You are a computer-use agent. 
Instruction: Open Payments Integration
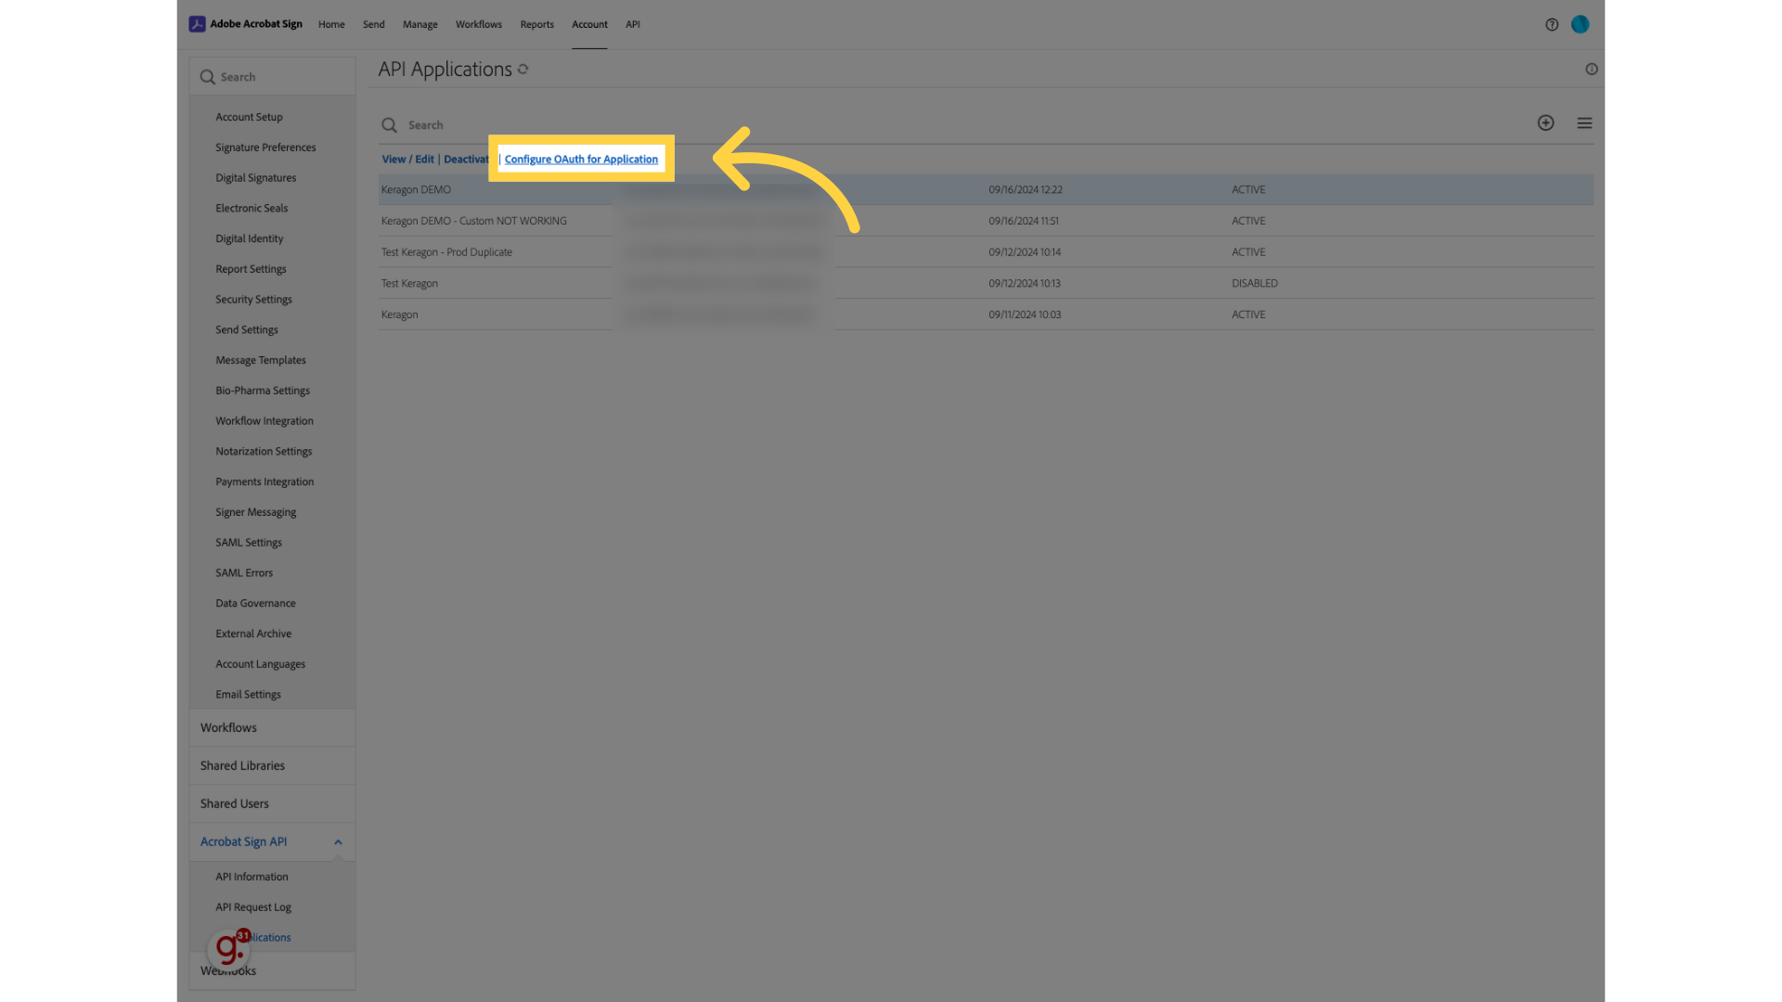(265, 482)
